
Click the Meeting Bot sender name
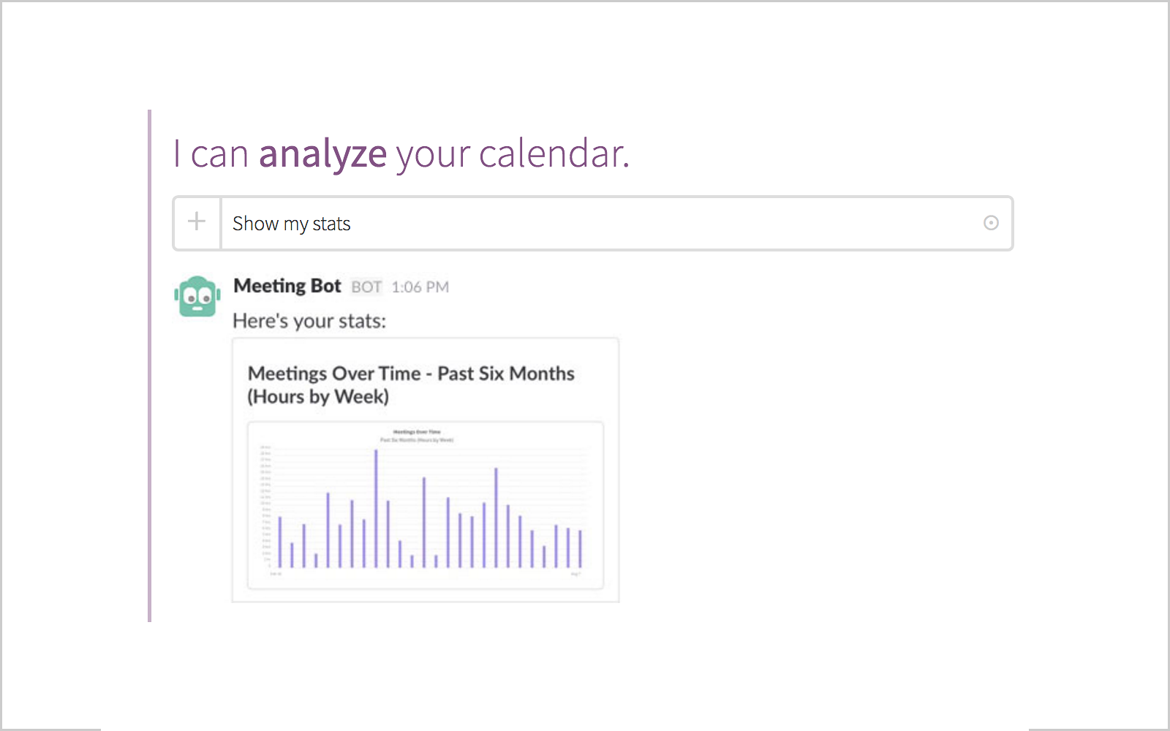(x=287, y=286)
